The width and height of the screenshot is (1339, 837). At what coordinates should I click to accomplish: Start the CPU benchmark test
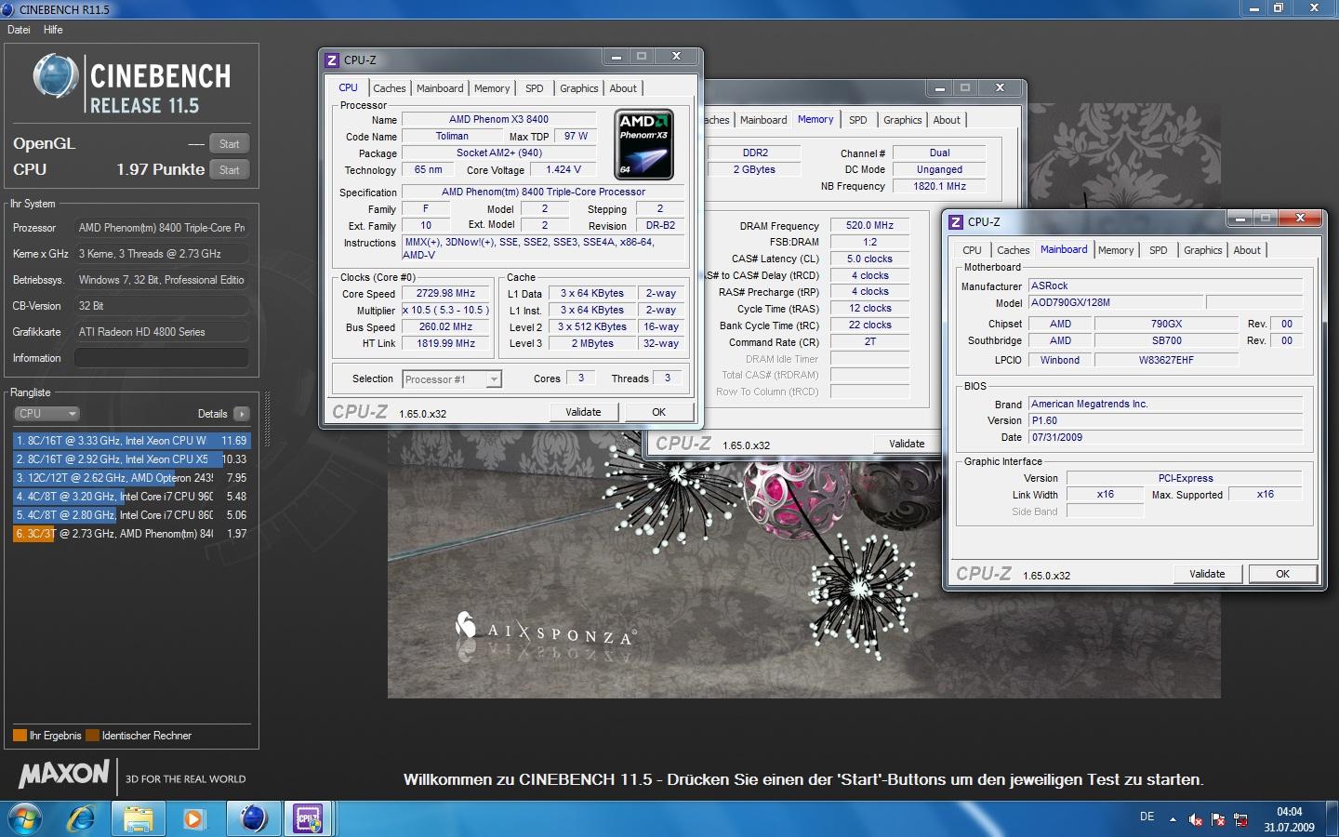pyautogui.click(x=229, y=170)
